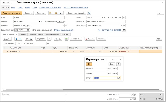Open the Покупець record with open icon
The image size is (166, 102).
pyautogui.click(x=42, y=21)
